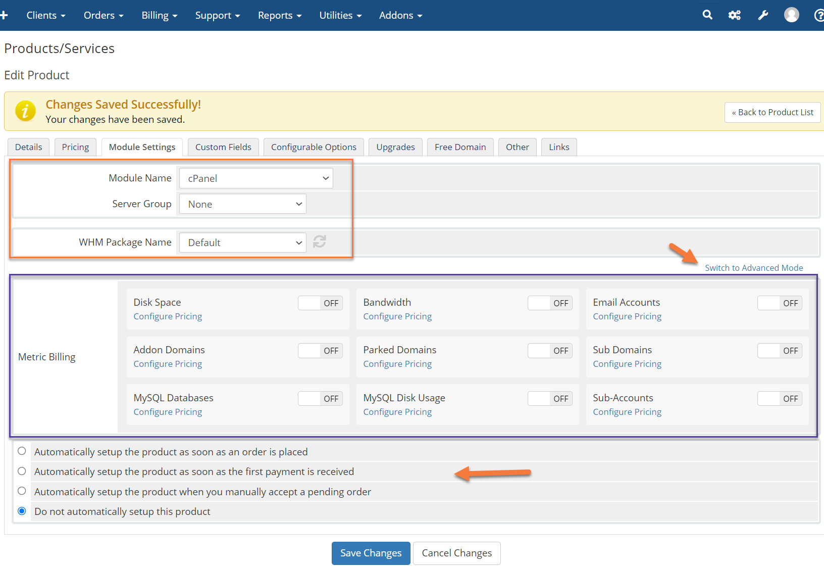Image resolution: width=824 pixels, height=568 pixels.
Task: Click the plus add-new icon
Action: click(x=4, y=15)
